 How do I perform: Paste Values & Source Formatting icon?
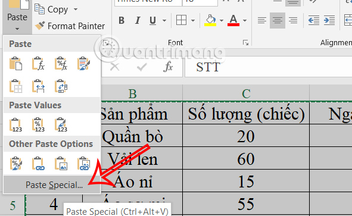click(61, 125)
